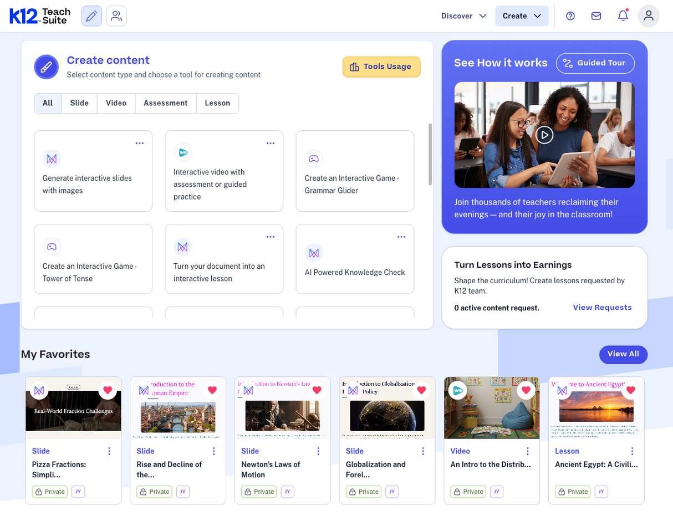Play the See How it works video
The width and height of the screenshot is (673, 516).
(544, 134)
